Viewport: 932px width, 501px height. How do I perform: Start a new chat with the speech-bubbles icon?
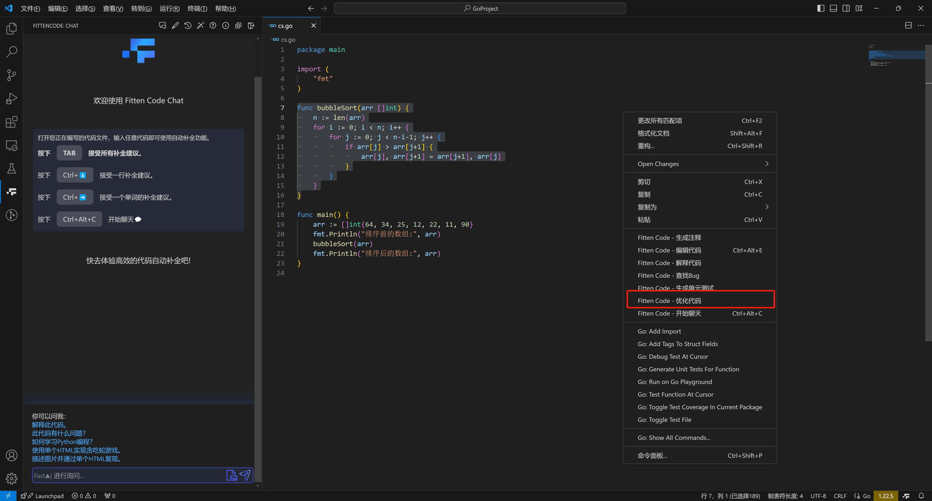[163, 26]
